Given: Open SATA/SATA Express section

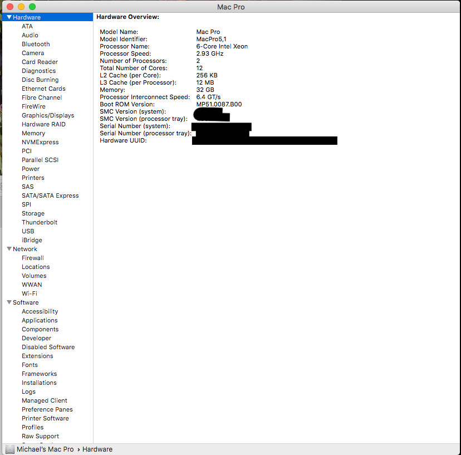Looking at the screenshot, I should click(x=50, y=195).
